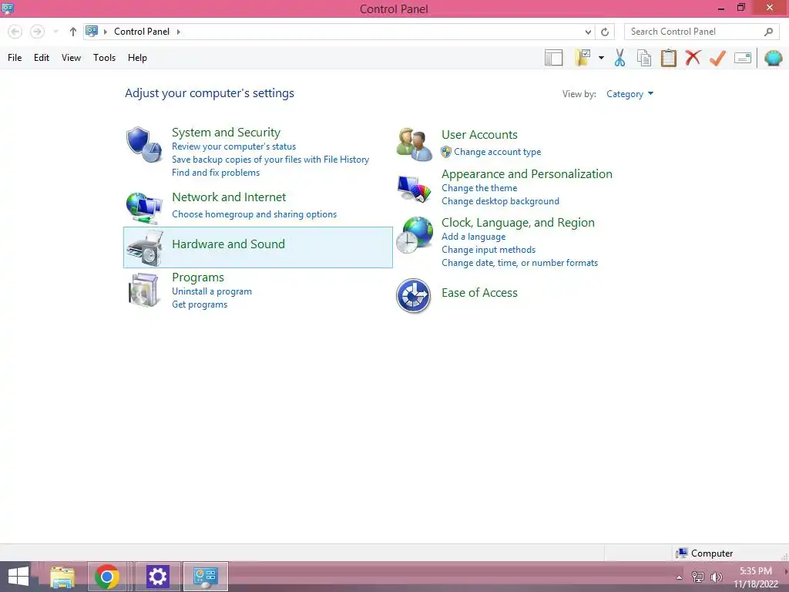
Task: Click the Classic Shell seashell icon
Action: 773,58
